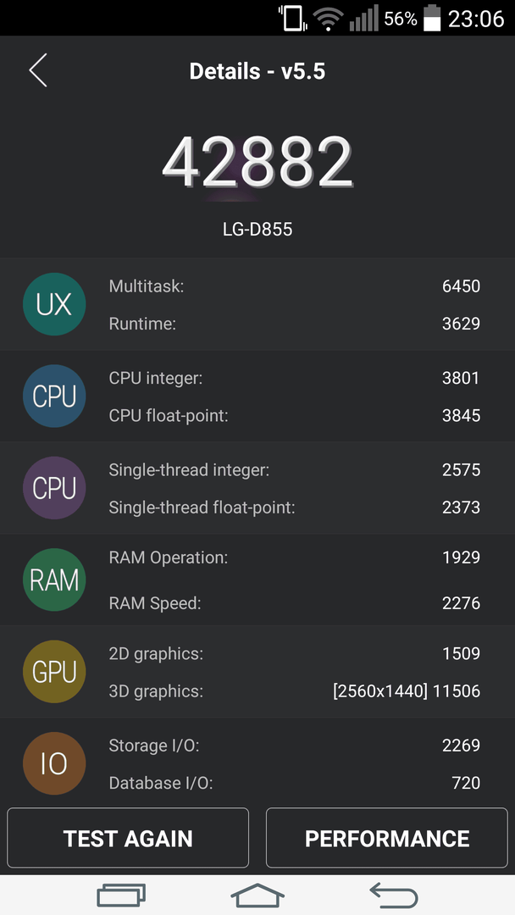Select the Multitask score row
Image resolution: width=515 pixels, height=915 pixels.
pyautogui.click(x=294, y=286)
